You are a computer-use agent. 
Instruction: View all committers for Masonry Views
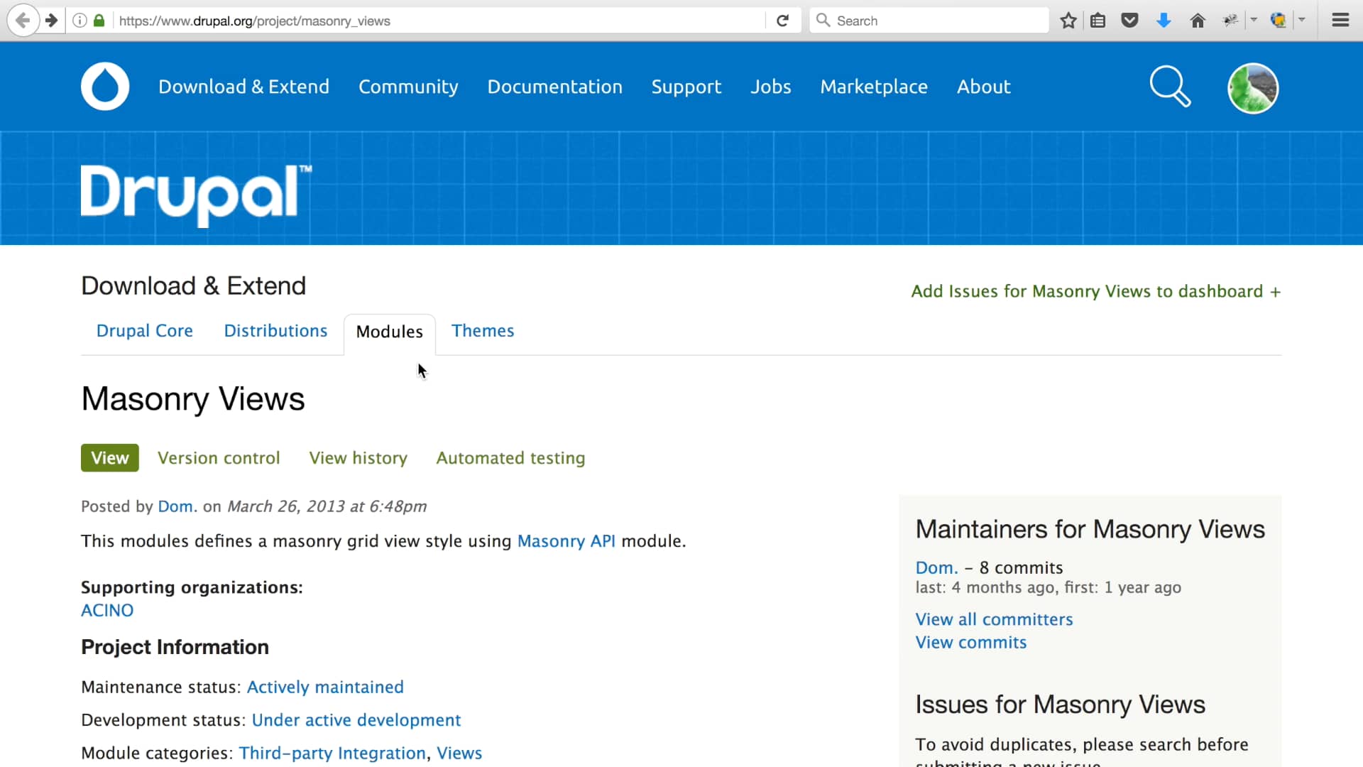click(x=994, y=619)
